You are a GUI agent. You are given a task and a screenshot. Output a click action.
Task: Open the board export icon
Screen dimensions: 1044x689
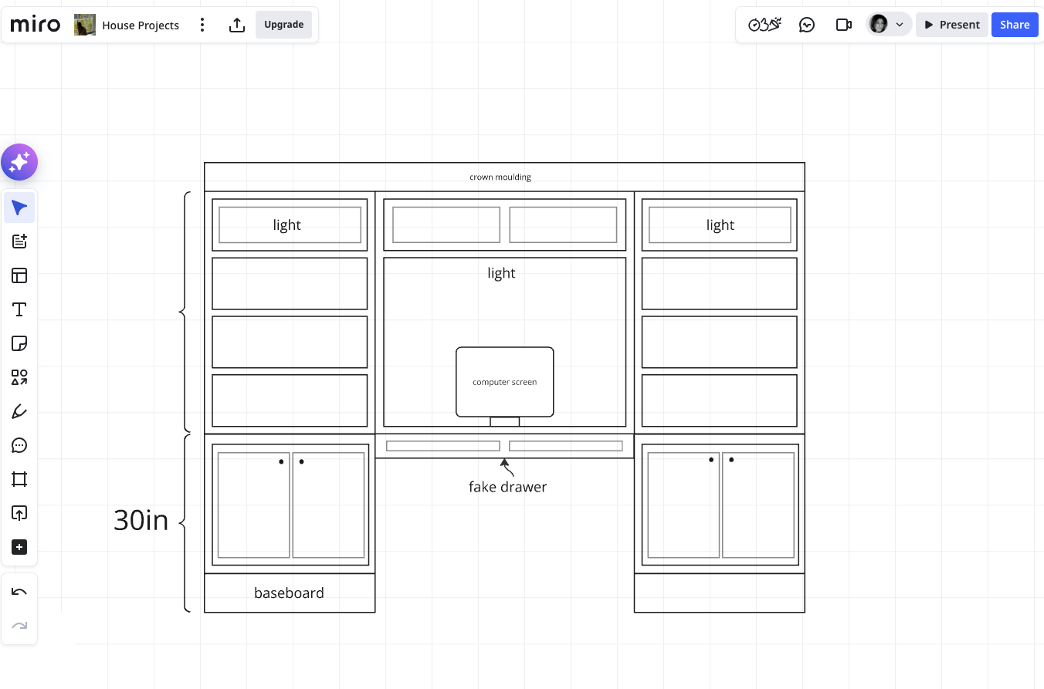click(x=237, y=24)
